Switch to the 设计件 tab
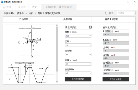 (22, 7)
